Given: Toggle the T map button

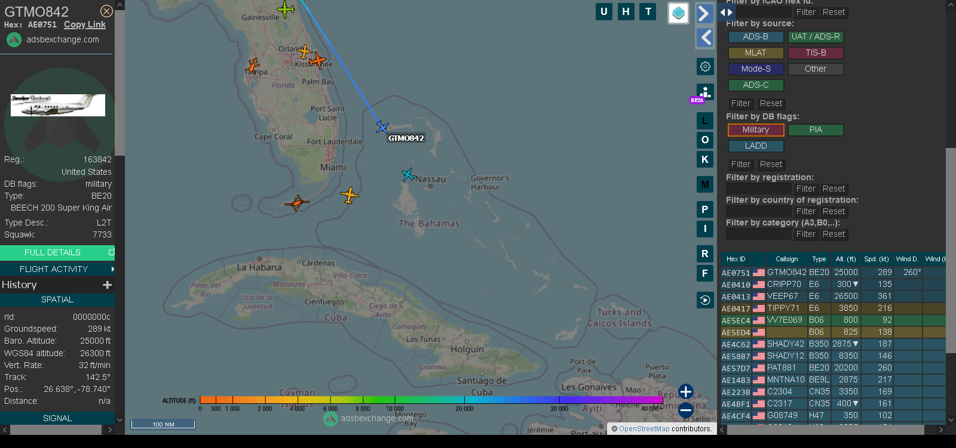Looking at the screenshot, I should click(648, 11).
